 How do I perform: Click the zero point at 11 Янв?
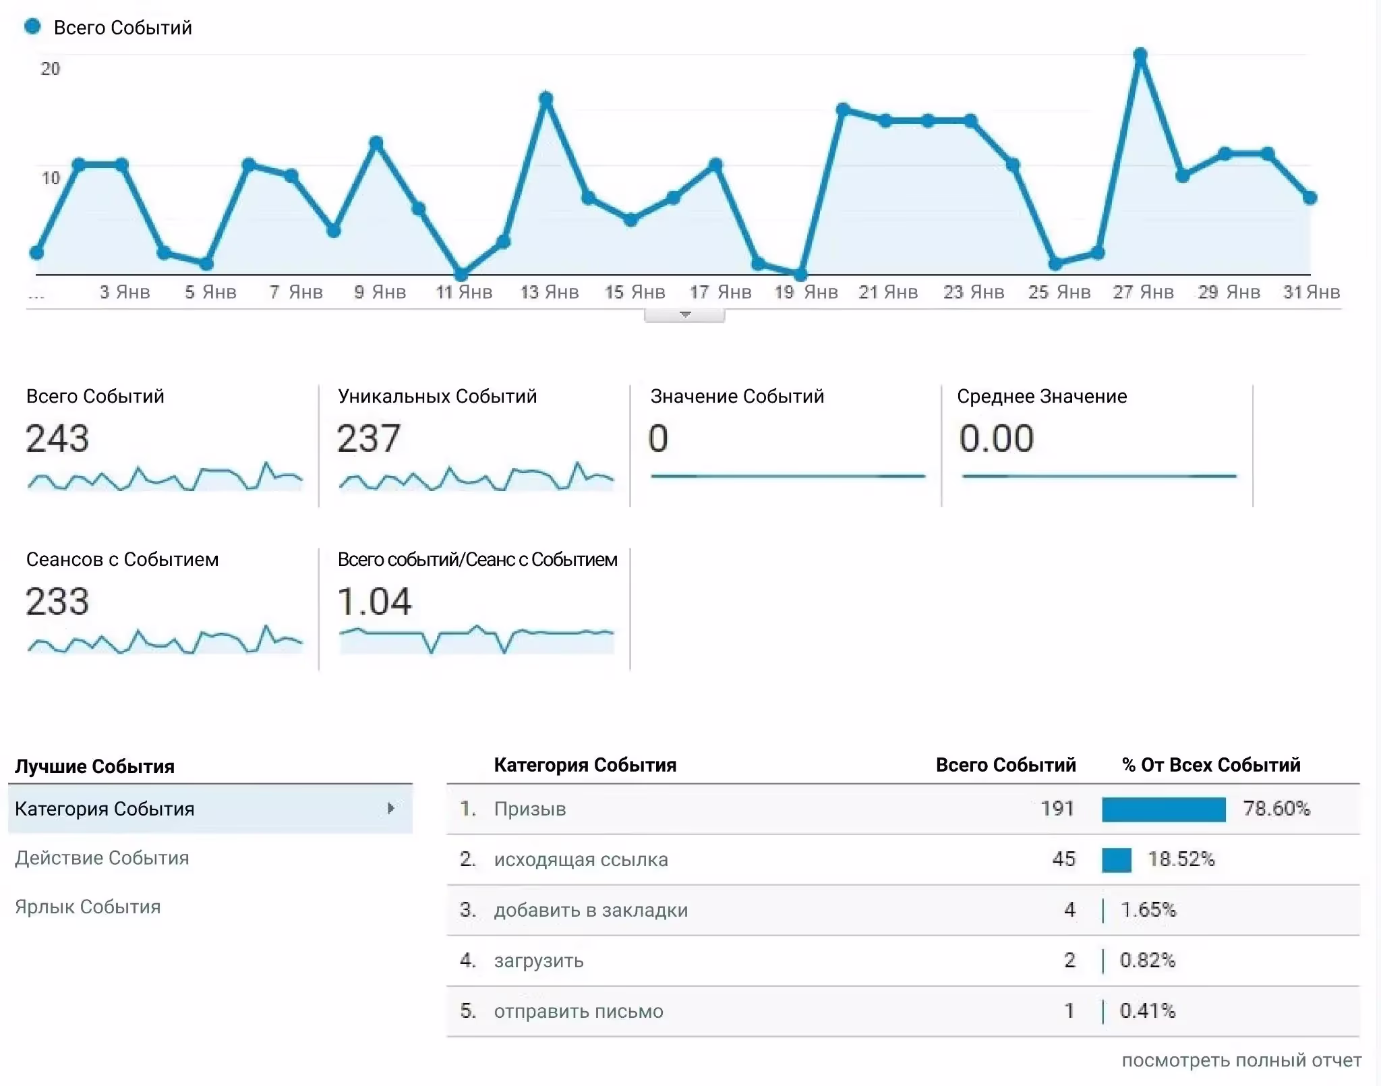click(461, 275)
